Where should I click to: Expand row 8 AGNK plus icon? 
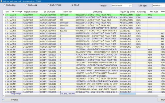[6, 34]
